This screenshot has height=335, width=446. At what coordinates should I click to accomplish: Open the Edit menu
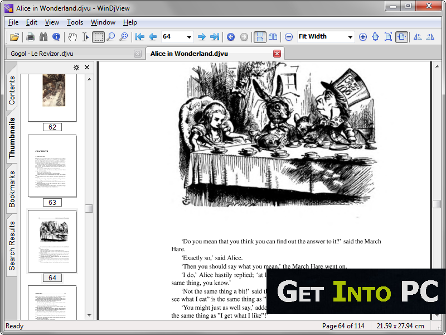point(32,22)
